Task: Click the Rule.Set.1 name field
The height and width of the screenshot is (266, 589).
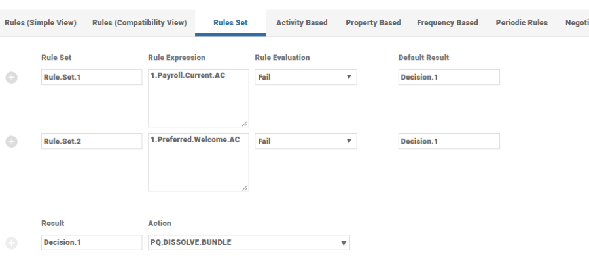Action: pos(91,77)
